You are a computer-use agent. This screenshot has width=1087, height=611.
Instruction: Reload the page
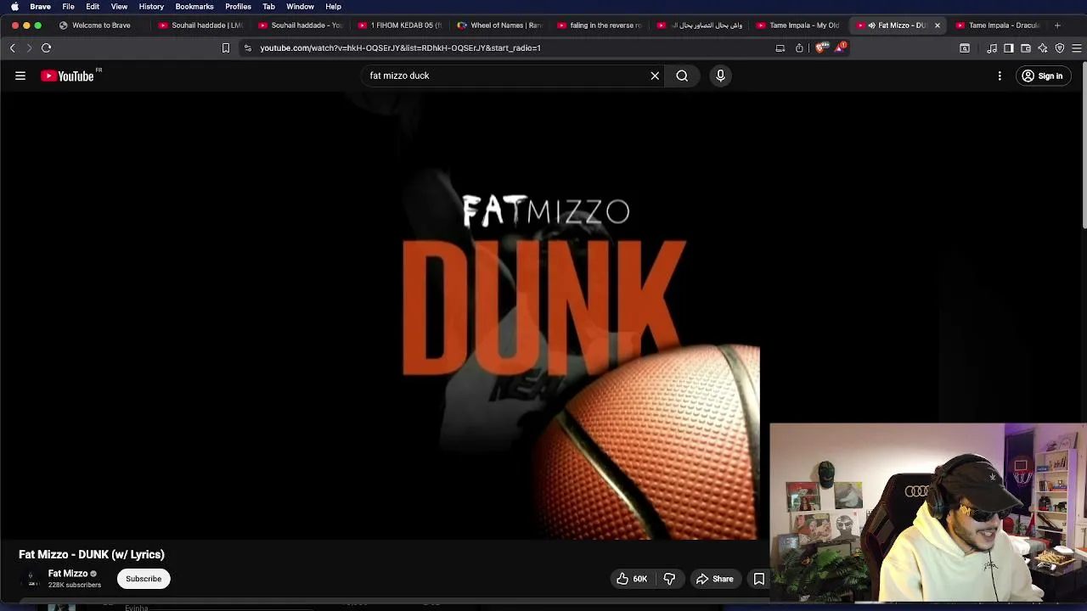(47, 48)
